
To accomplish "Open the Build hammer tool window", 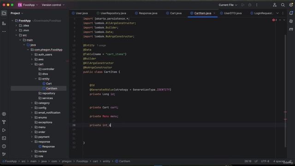I will pos(4,122).
